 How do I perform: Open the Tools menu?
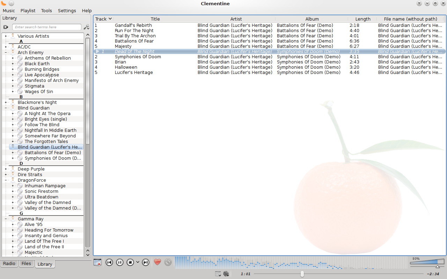coord(46,10)
